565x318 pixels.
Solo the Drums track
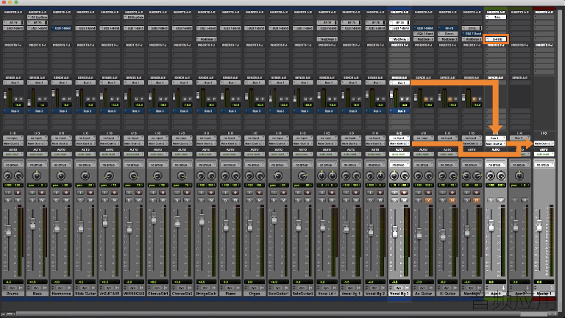[x=8, y=199]
